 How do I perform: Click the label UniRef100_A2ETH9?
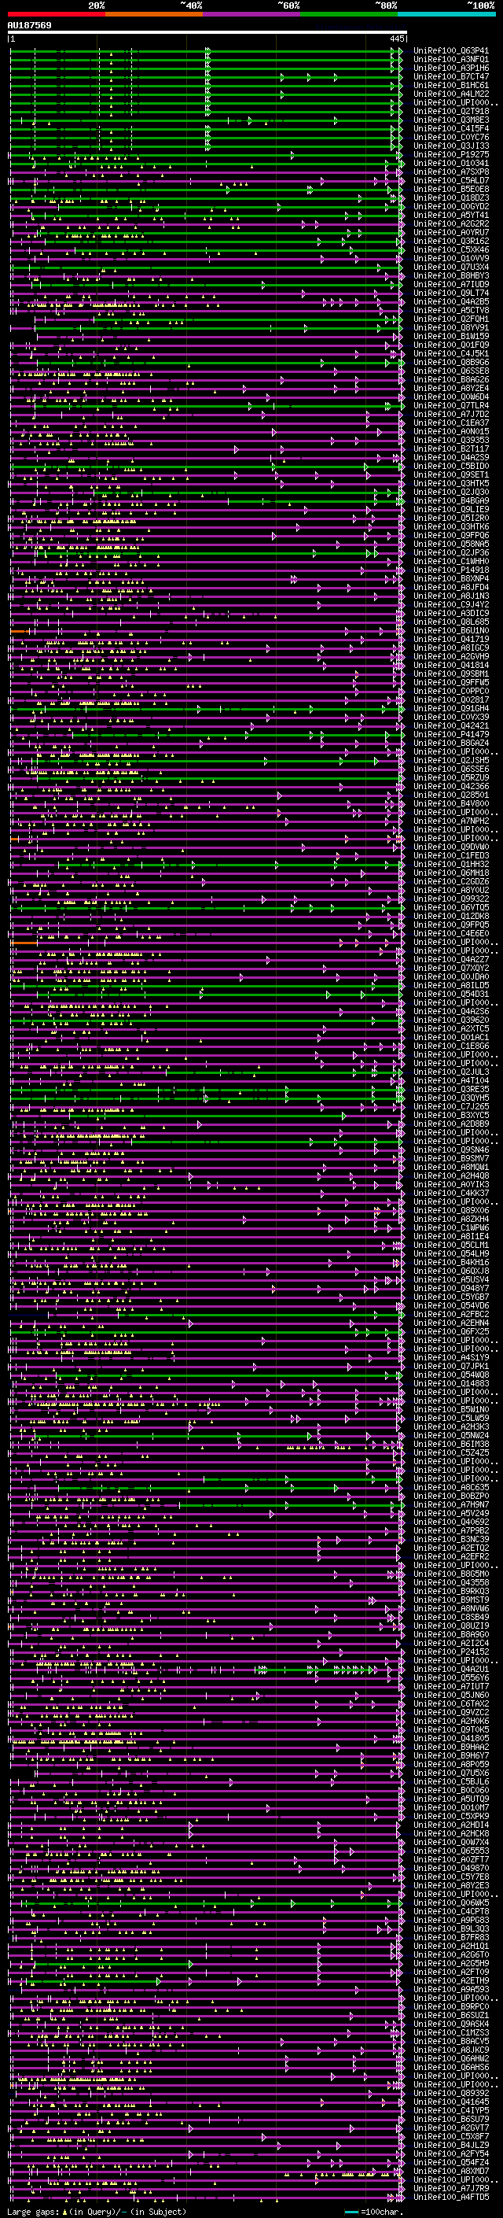pos(451,1981)
